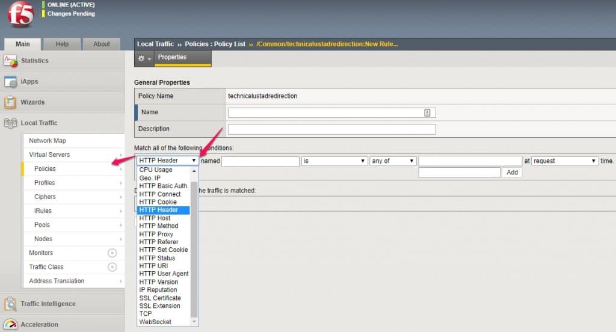Click the iApps gear icon
616x332 pixels.
(x=10, y=82)
